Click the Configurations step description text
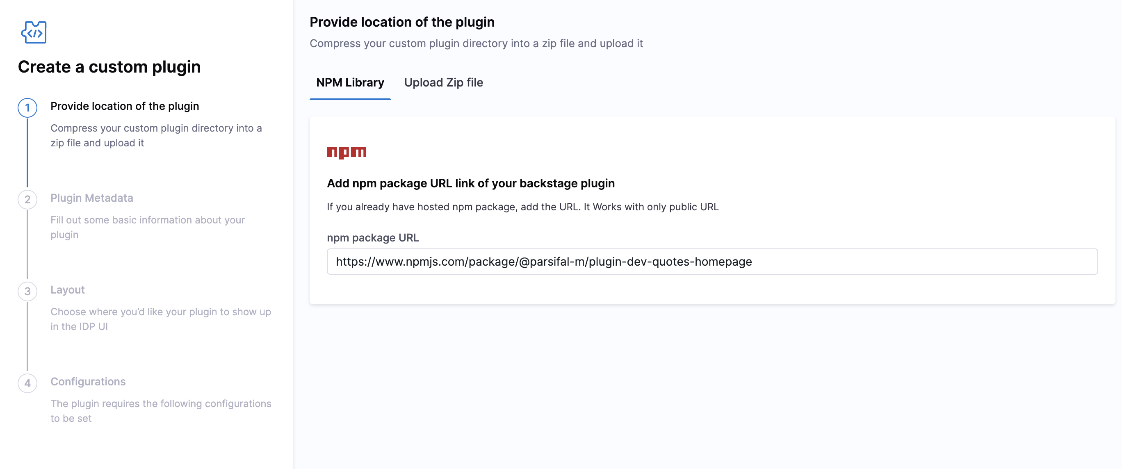 pyautogui.click(x=160, y=411)
